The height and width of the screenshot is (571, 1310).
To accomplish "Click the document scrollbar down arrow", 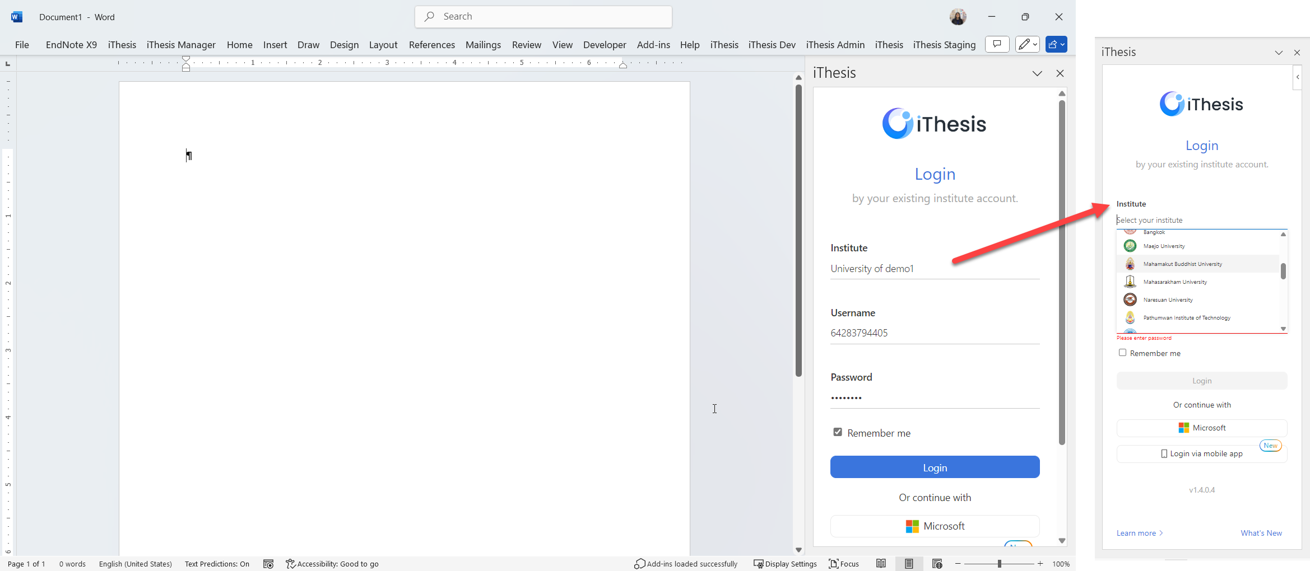I will point(798,550).
